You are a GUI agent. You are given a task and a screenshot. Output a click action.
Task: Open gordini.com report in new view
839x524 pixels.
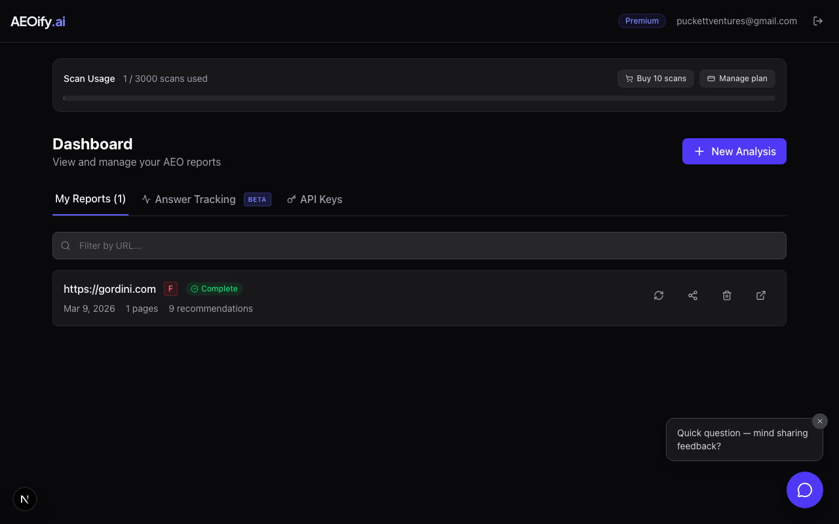[x=761, y=295]
